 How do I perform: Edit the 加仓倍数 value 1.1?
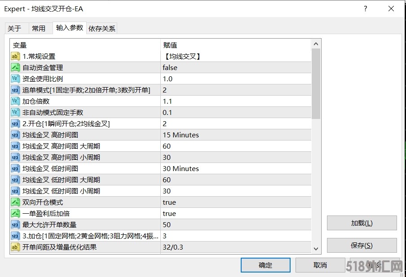pyautogui.click(x=236, y=101)
